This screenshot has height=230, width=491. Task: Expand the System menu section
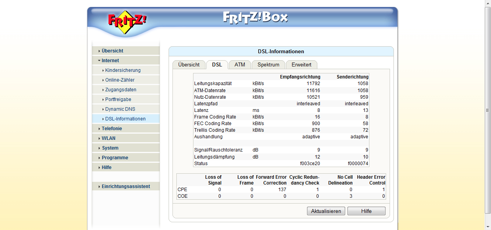110,148
